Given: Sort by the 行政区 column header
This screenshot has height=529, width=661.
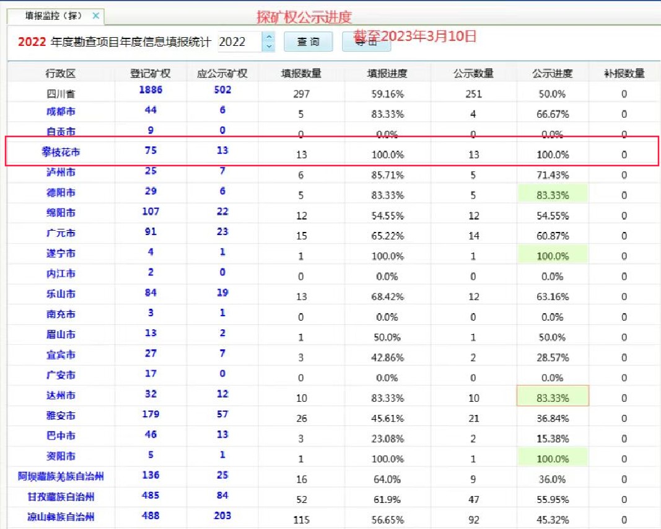Looking at the screenshot, I should point(60,73).
